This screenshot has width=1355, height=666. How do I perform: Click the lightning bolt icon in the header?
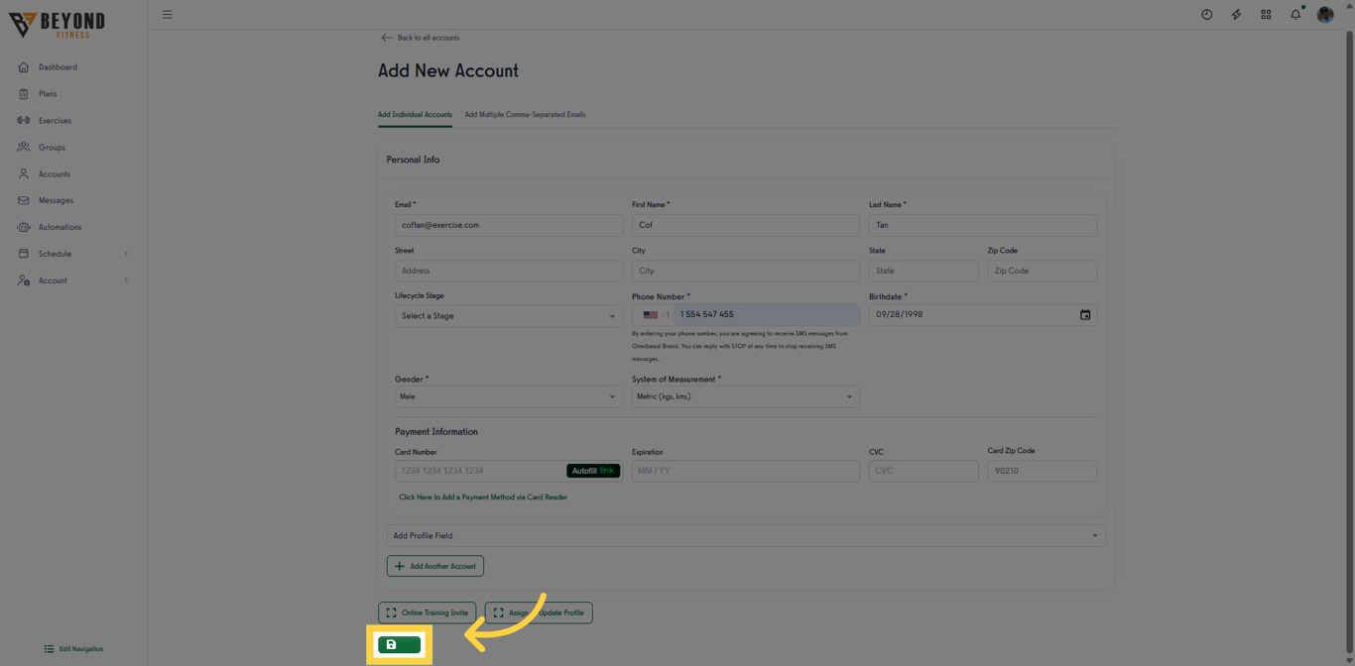tap(1236, 14)
